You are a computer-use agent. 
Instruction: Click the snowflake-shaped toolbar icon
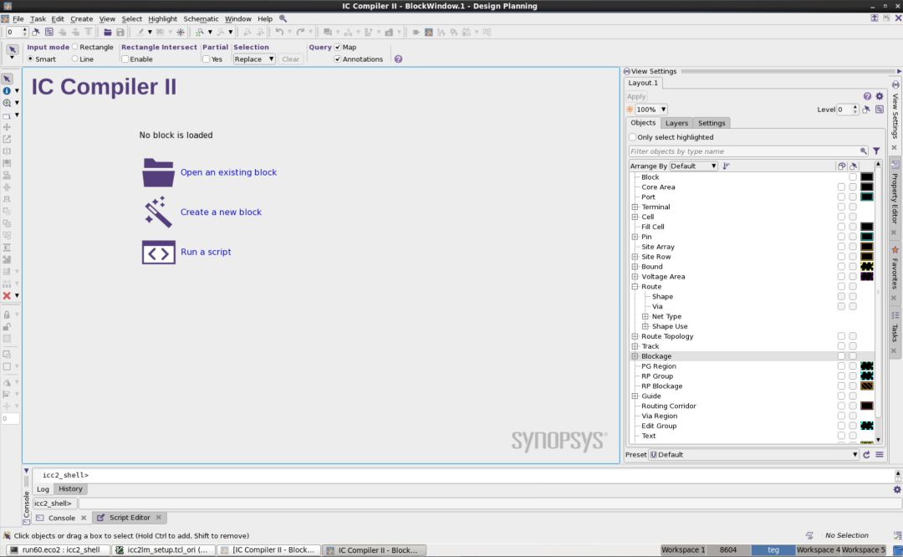[181, 33]
